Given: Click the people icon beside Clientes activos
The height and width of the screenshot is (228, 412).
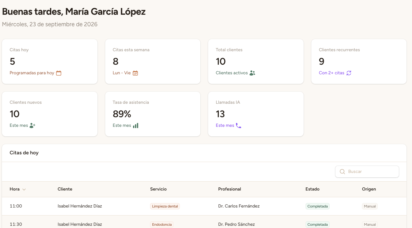Looking at the screenshot, I should (x=252, y=73).
